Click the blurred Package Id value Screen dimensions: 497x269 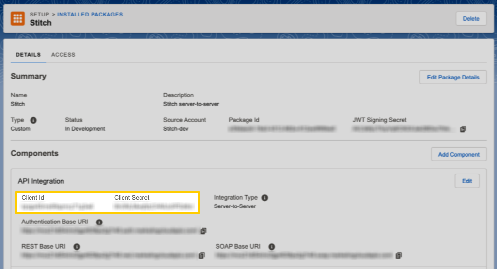pyautogui.click(x=282, y=129)
